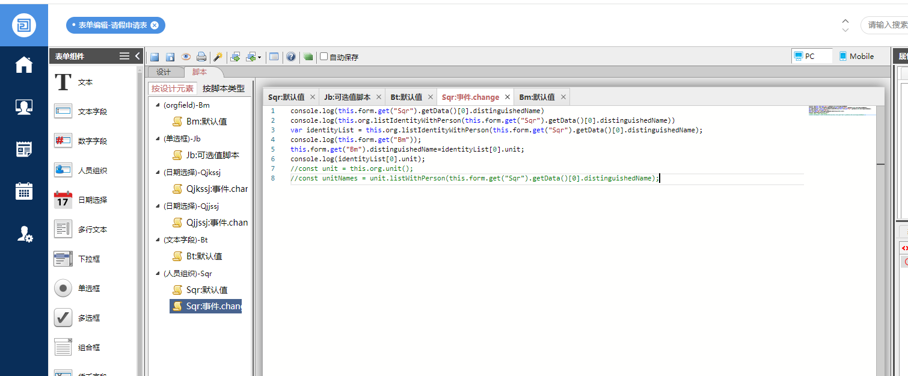Screen dimensions: 908x376
Task: Click code line 3 in editor
Action: tap(496, 130)
